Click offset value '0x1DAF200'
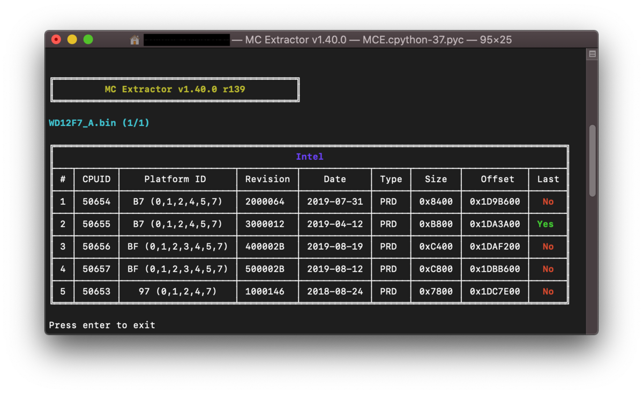Viewport: 643px width, 394px height. pyautogui.click(x=495, y=247)
